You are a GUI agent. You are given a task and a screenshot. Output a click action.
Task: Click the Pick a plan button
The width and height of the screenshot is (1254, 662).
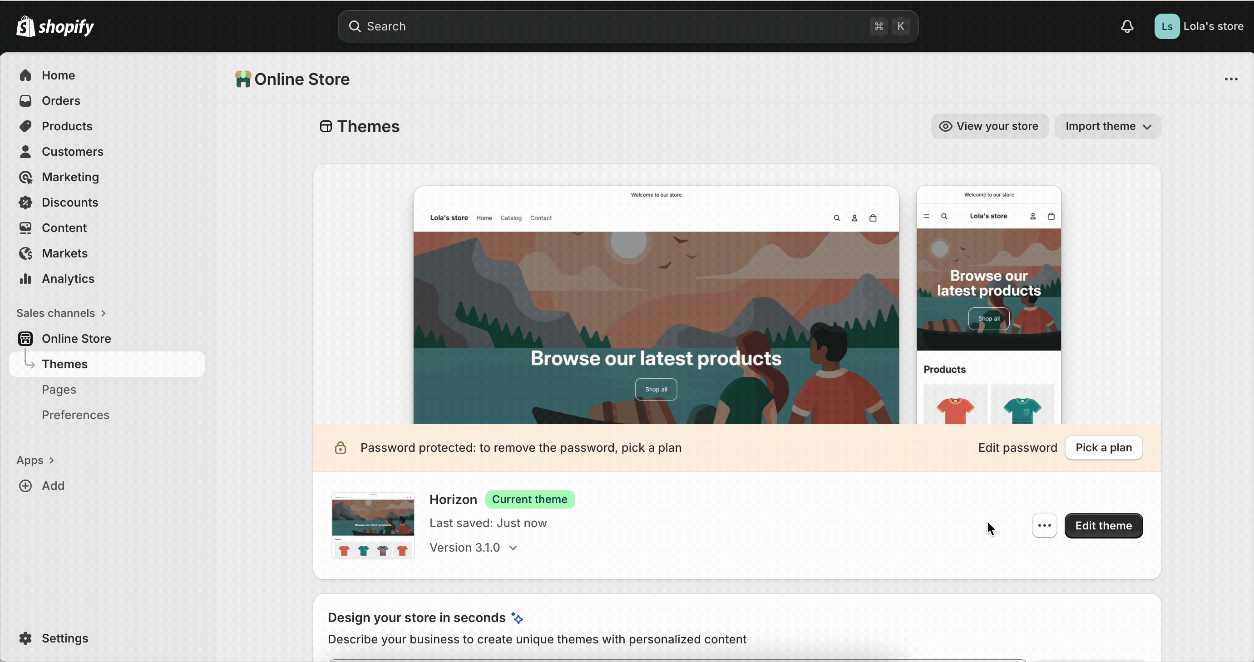[x=1103, y=447]
